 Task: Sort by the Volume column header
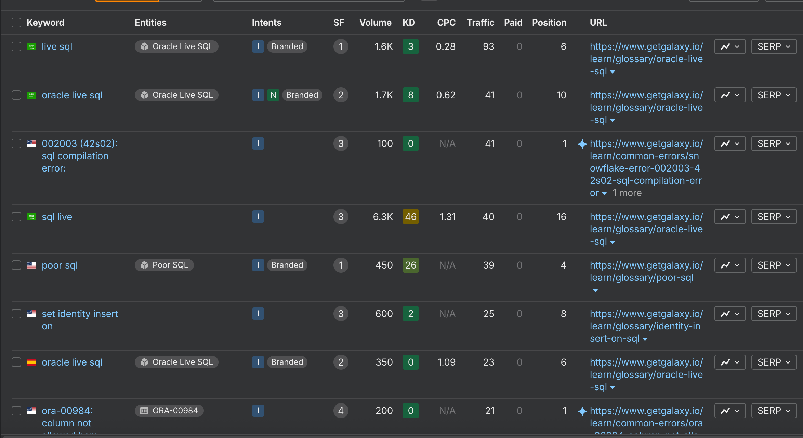coord(375,23)
